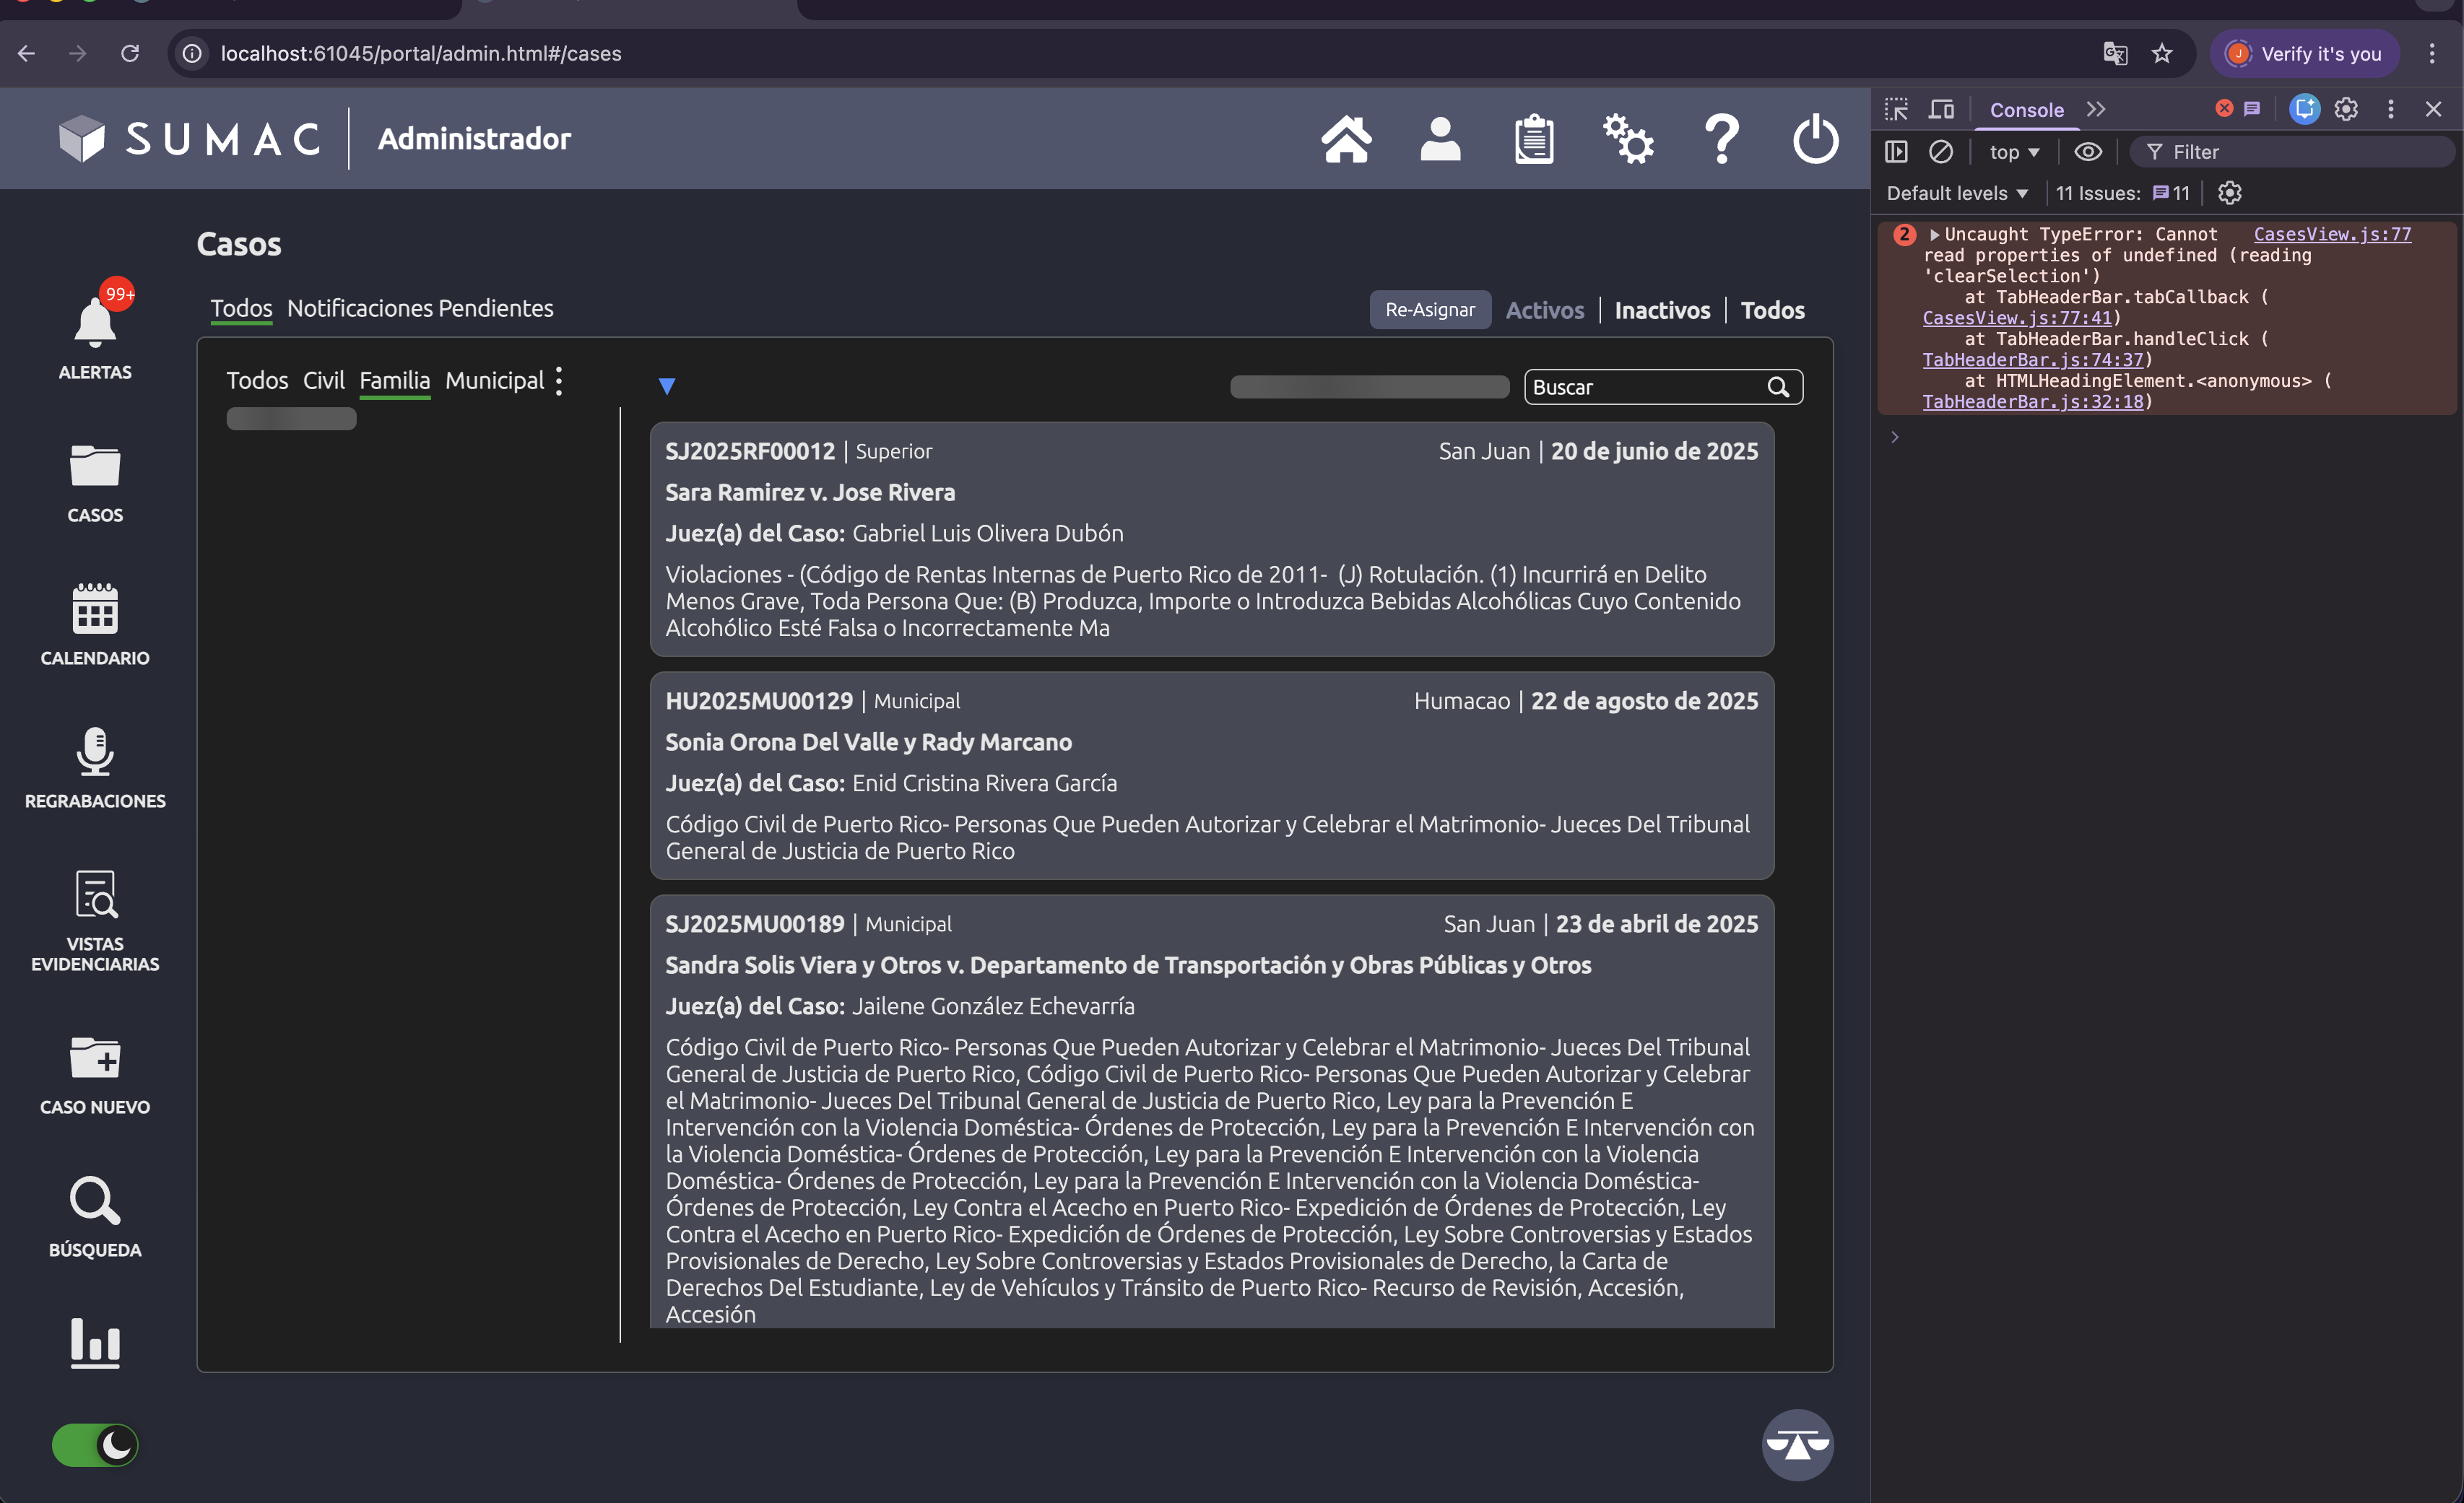This screenshot has width=2464, height=1503.
Task: Select the Municipal category tab
Action: [494, 380]
